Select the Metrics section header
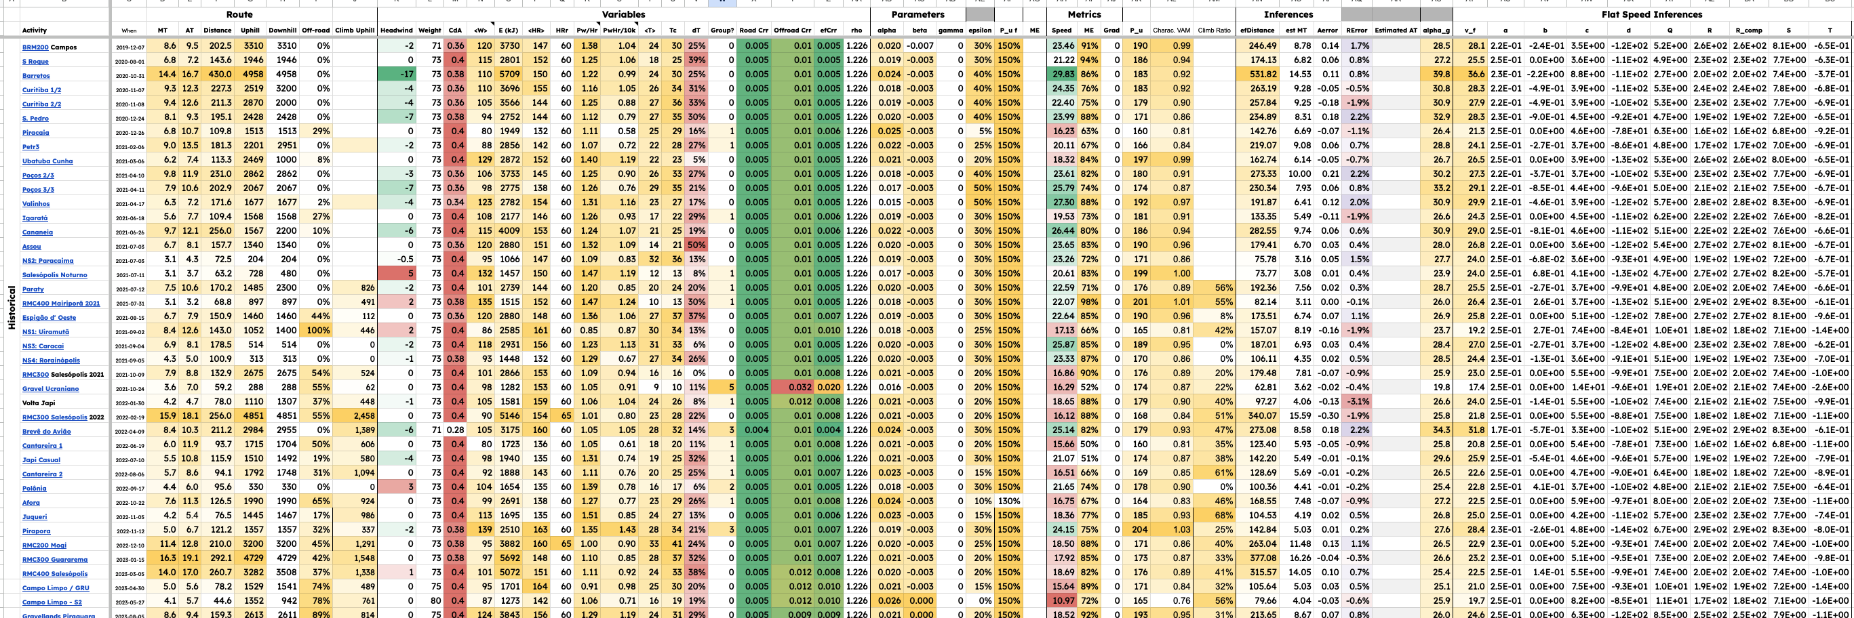1854x618 pixels. (x=1084, y=14)
